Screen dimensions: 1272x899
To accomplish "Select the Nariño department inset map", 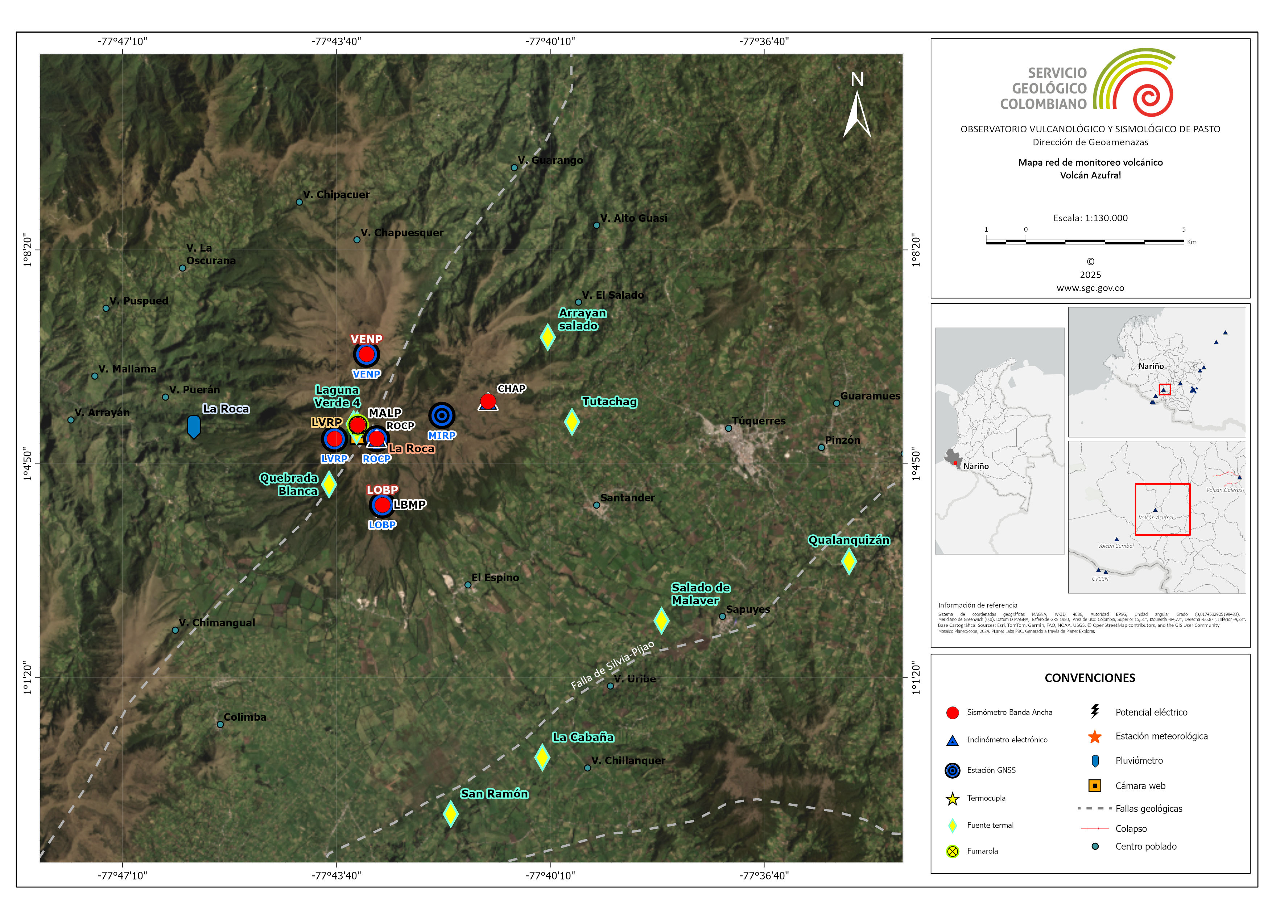I will pos(1157,372).
